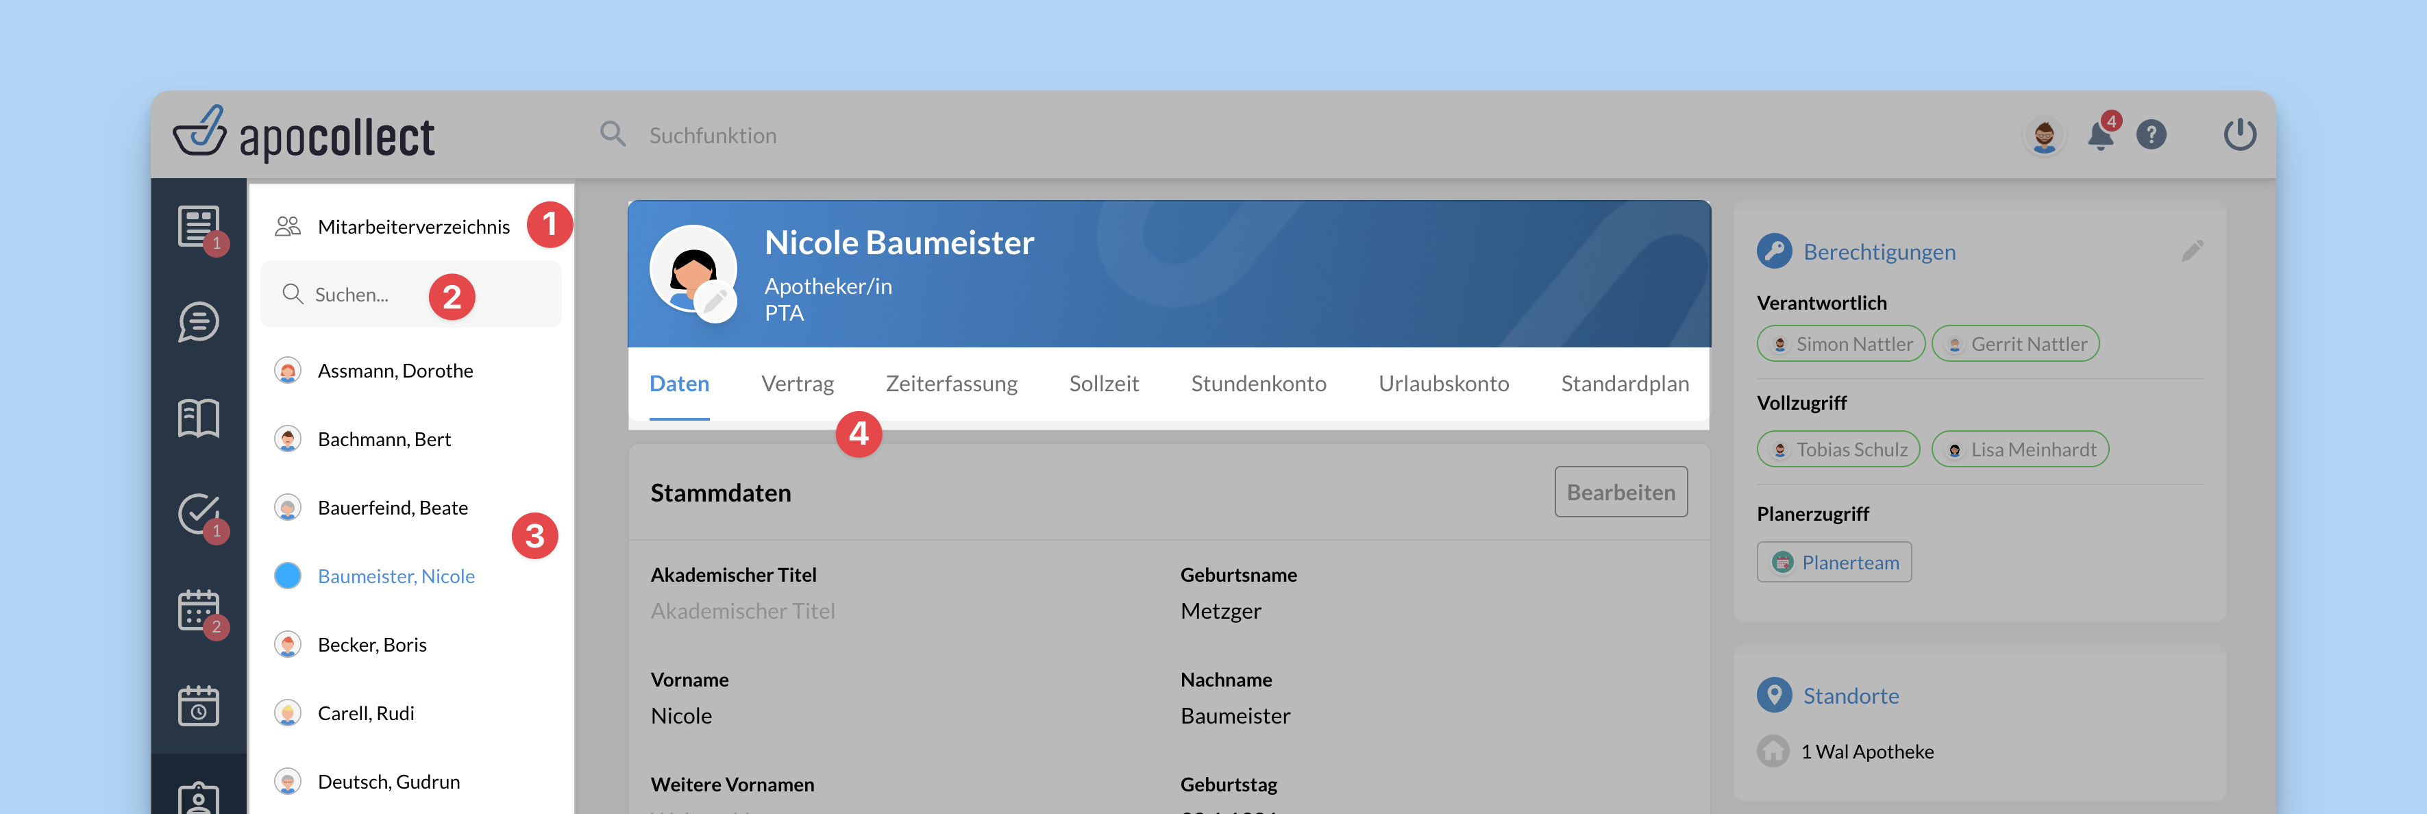Viewport: 2427px width, 814px height.
Task: Edit Nicole Baumeister's profile picture
Action: point(715,302)
